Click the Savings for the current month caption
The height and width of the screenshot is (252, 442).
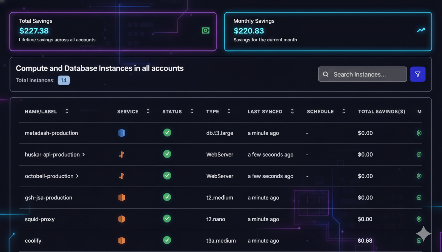pyautogui.click(x=265, y=40)
